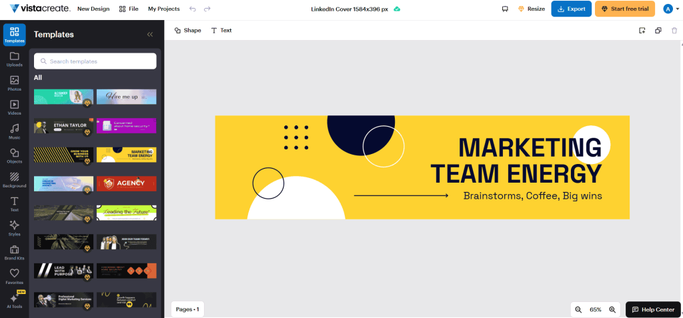Open the 65% zoom level menu
The width and height of the screenshot is (683, 318).
click(x=596, y=310)
